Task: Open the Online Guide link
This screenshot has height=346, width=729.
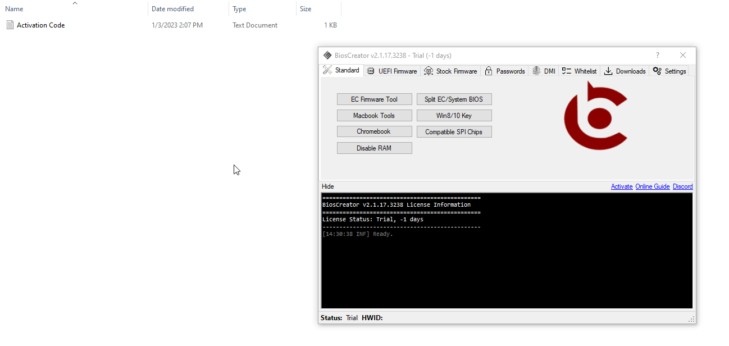Action: (653, 186)
